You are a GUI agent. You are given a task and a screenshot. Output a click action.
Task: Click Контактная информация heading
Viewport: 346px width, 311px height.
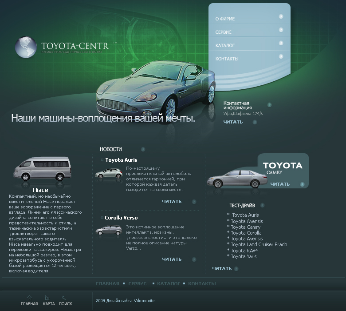237,105
